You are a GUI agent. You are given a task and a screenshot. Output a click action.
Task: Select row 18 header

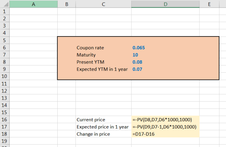(4, 134)
